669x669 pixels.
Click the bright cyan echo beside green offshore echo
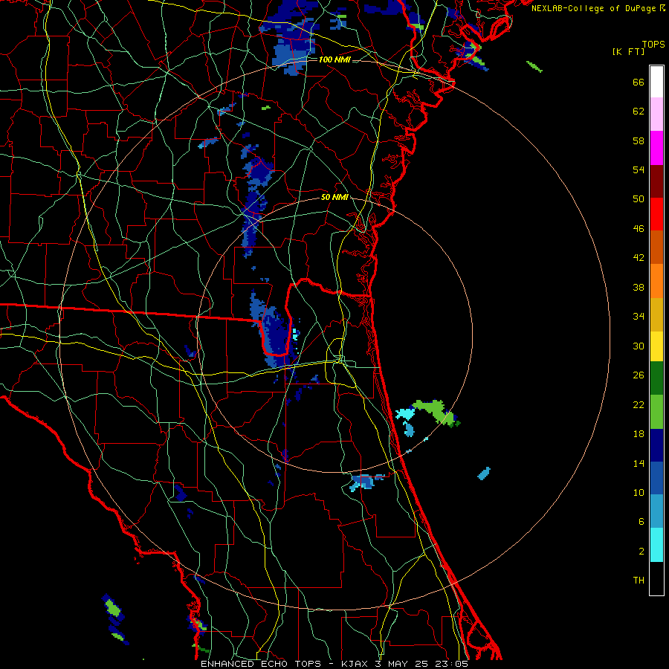[405, 414]
